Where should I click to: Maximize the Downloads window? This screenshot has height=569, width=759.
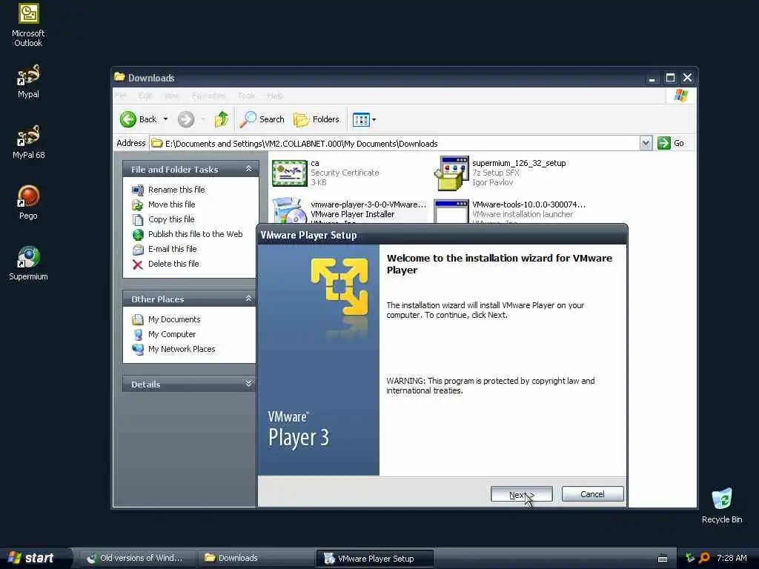[670, 78]
